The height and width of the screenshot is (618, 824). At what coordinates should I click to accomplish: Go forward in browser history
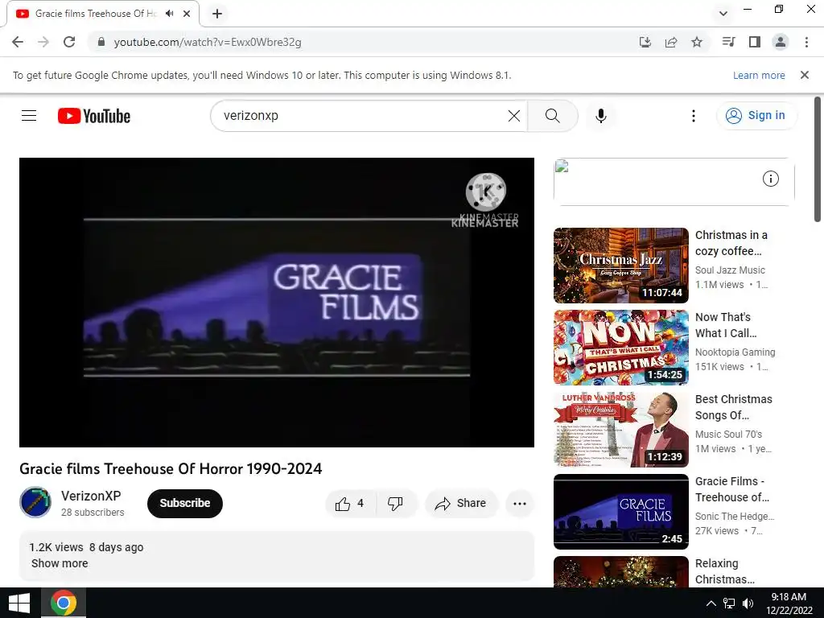(43, 42)
